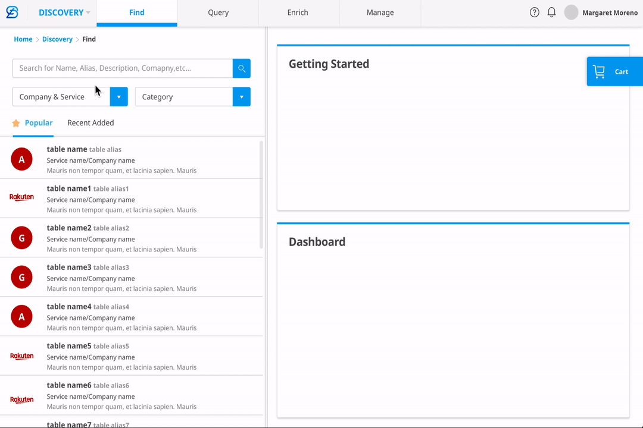Image resolution: width=643 pixels, height=428 pixels.
Task: Click the search magnifier button
Action: (x=242, y=68)
